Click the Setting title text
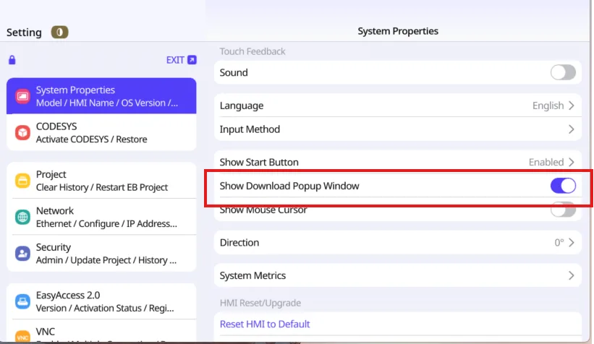The height and width of the screenshot is (344, 594). coord(24,33)
